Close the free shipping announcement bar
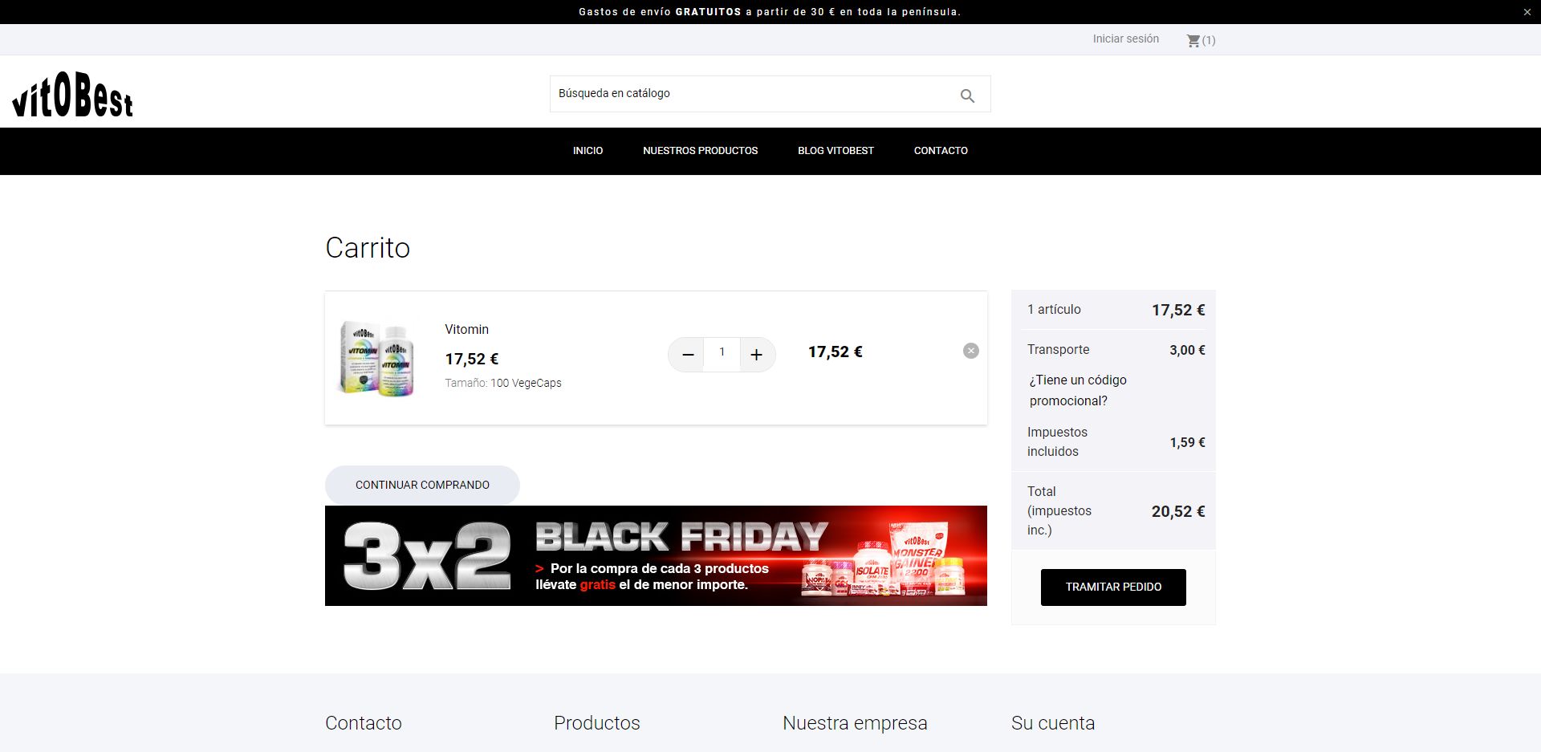 click(x=1527, y=12)
